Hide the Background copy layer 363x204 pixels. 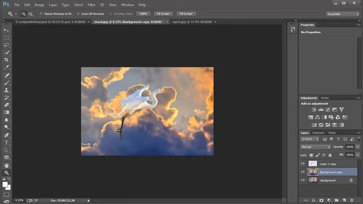[x=303, y=172]
